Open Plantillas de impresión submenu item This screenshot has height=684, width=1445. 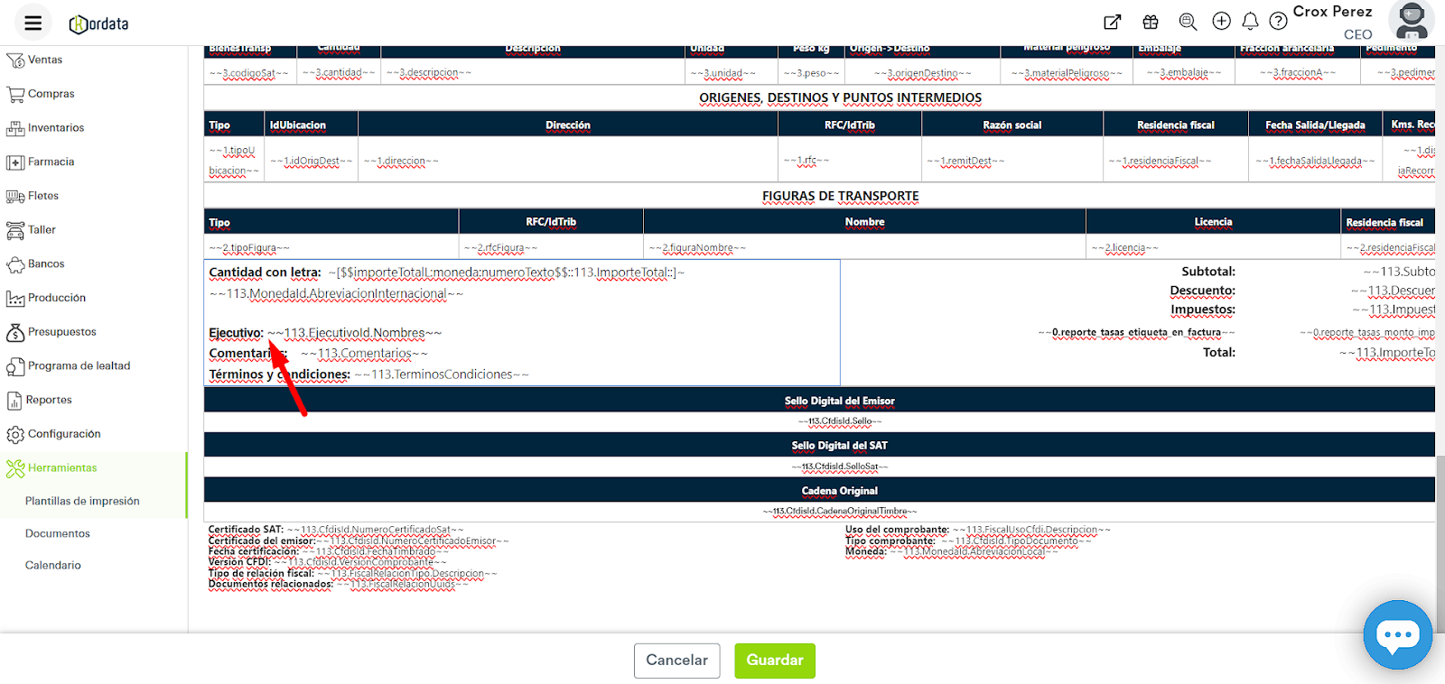(82, 501)
